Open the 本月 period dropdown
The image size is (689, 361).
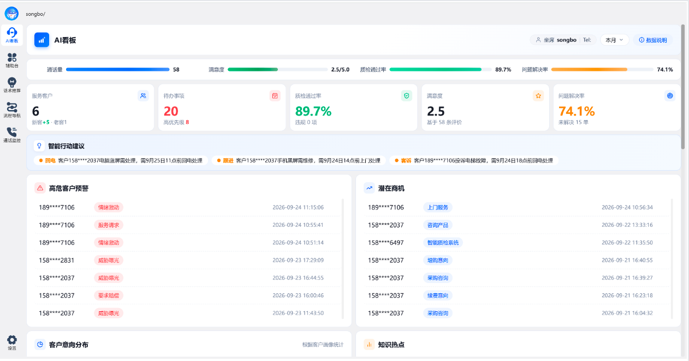(615, 40)
